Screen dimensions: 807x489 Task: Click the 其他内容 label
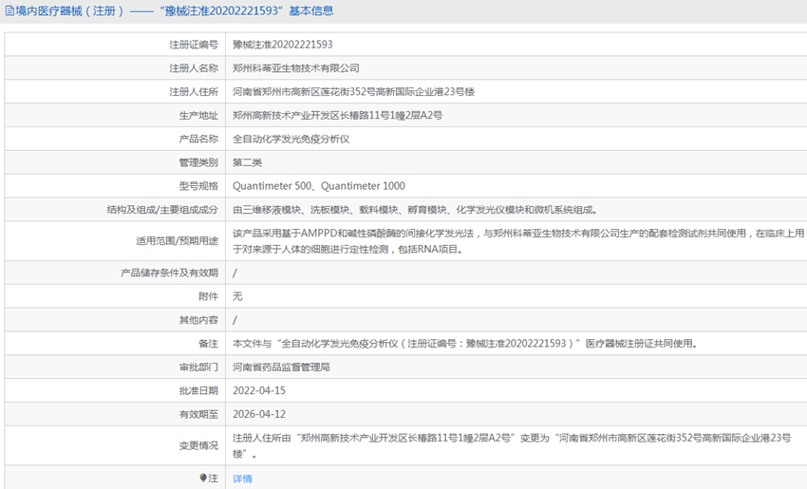pyautogui.click(x=198, y=320)
